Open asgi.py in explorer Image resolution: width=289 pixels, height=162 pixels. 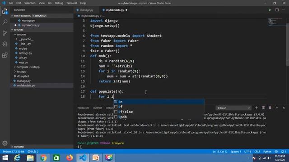tap(42, 48)
